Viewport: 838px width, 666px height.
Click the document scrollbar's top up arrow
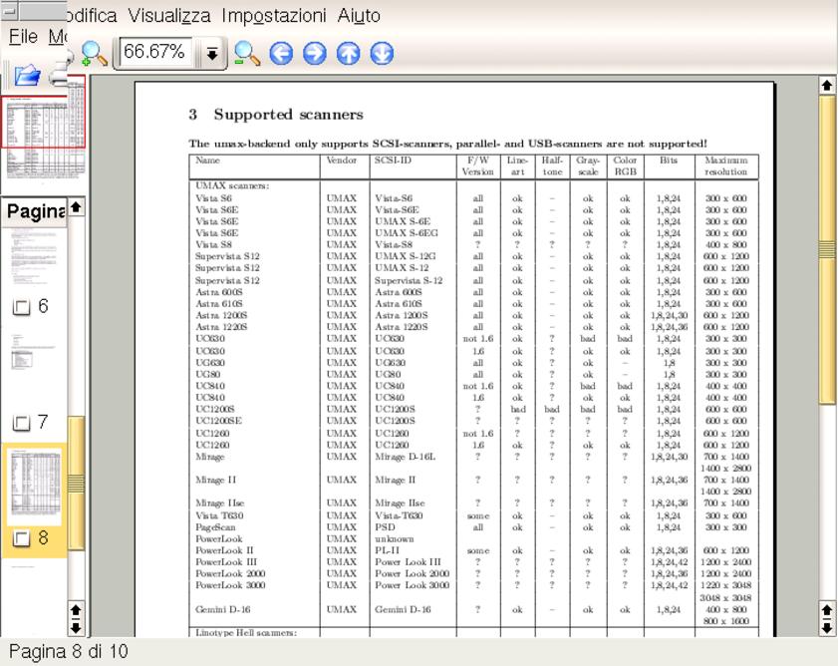click(x=826, y=86)
